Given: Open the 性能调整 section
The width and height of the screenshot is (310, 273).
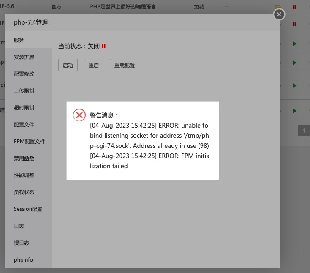Looking at the screenshot, I should point(29,175).
